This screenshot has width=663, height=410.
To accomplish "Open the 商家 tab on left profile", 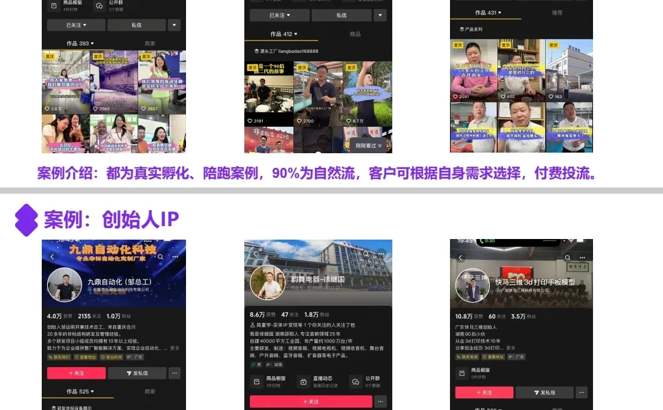I will coord(150,42).
